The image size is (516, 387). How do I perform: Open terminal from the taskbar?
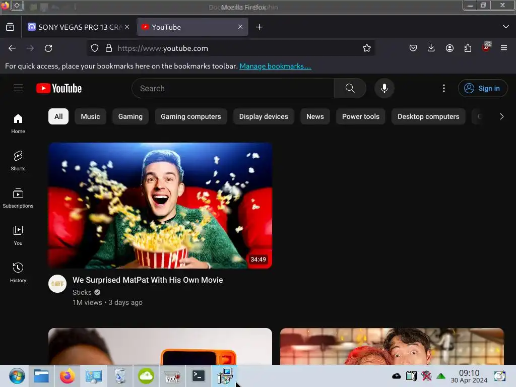pos(199,376)
